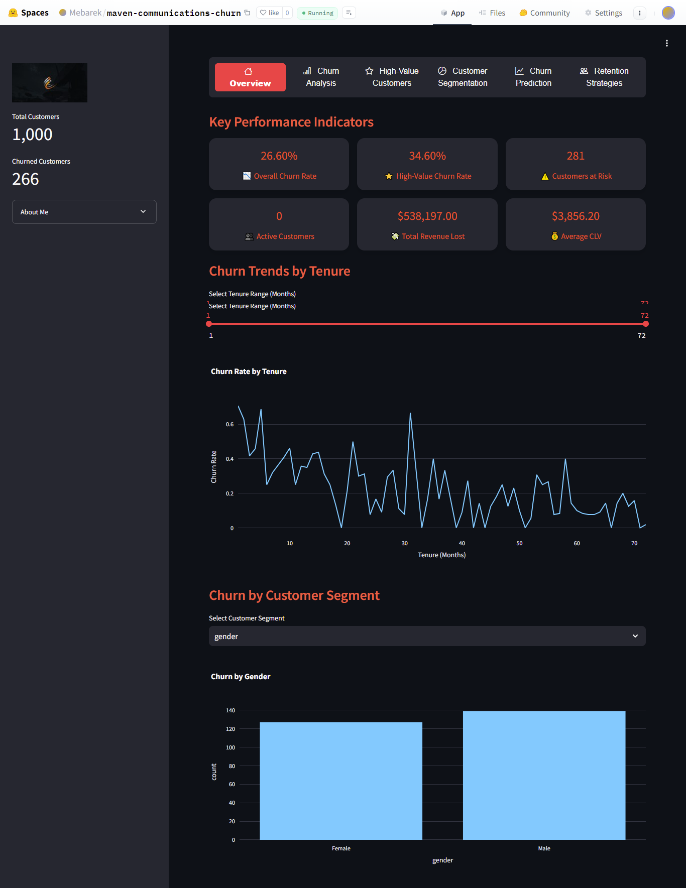Select the Overview navigation tab
Image resolution: width=686 pixels, height=888 pixels.
click(x=250, y=77)
